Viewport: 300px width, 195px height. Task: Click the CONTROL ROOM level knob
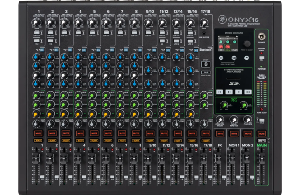pos(220,119)
